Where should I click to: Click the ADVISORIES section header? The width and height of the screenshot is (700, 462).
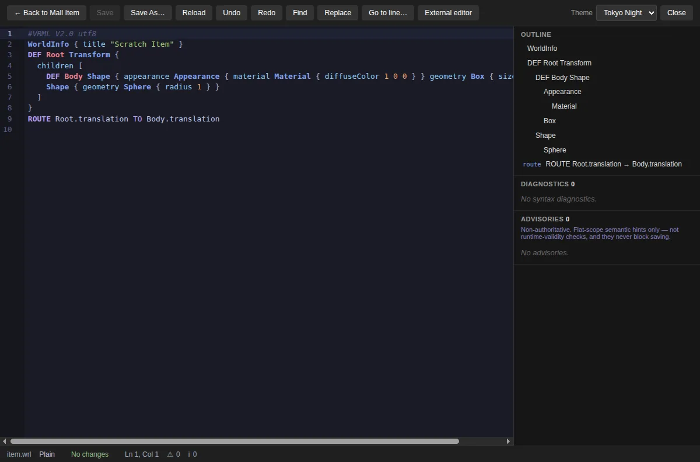click(x=545, y=219)
